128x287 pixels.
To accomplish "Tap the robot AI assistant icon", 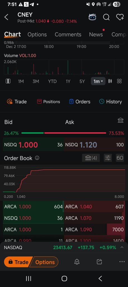I will pos(92,17).
